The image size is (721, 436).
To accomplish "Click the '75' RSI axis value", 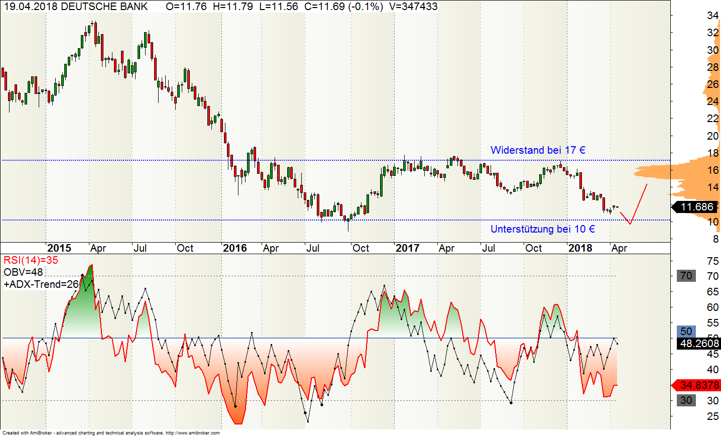I will click(712, 261).
